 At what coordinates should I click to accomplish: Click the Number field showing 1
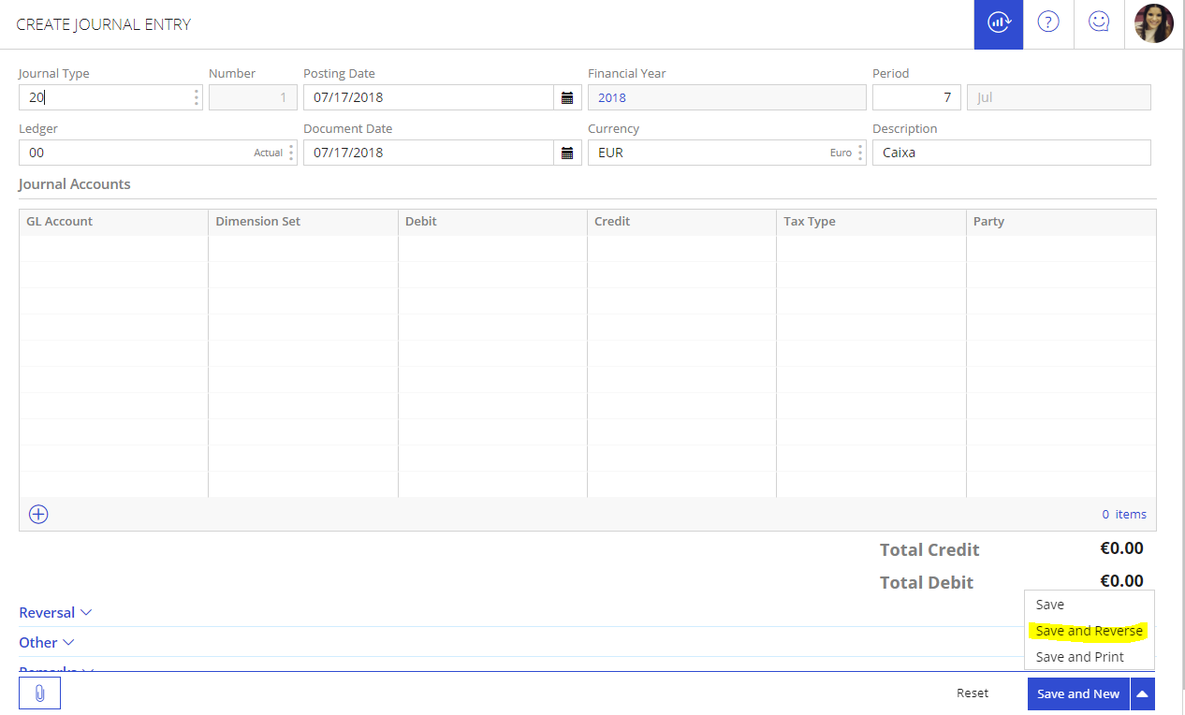(x=253, y=97)
